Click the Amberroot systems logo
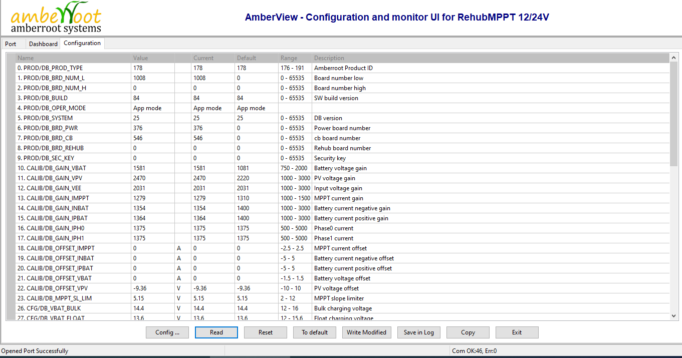 (56, 18)
